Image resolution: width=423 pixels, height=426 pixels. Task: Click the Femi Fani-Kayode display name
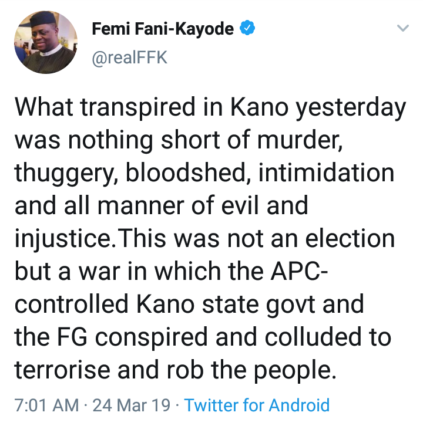[x=163, y=29]
